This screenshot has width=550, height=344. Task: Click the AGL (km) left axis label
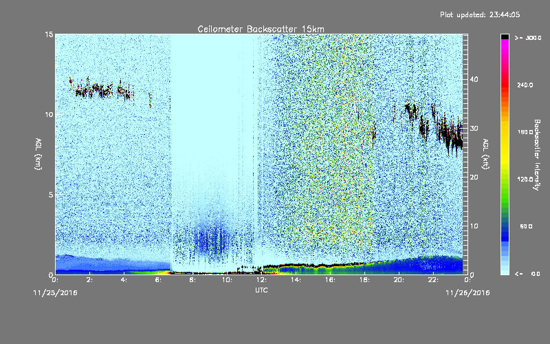click(38, 154)
